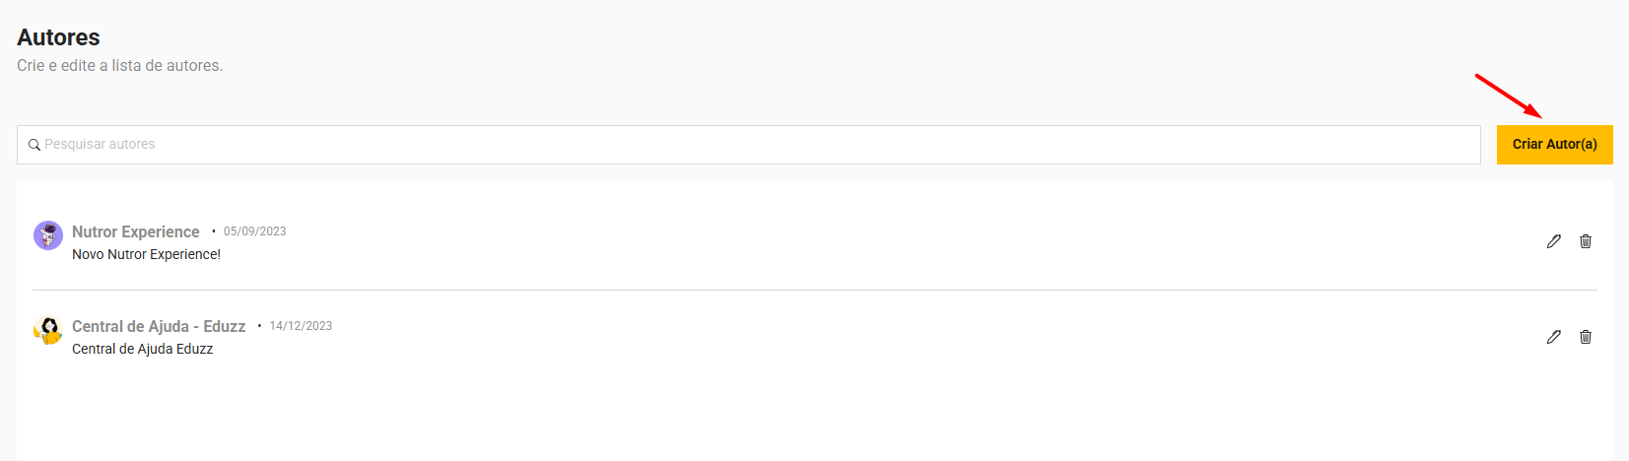Click the Central de Ajuda Eduzz description
Screen dimensions: 1629x461
[x=142, y=349]
